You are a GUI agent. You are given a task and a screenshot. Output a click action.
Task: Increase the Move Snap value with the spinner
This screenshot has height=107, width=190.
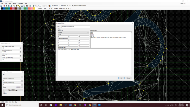coord(20,48)
